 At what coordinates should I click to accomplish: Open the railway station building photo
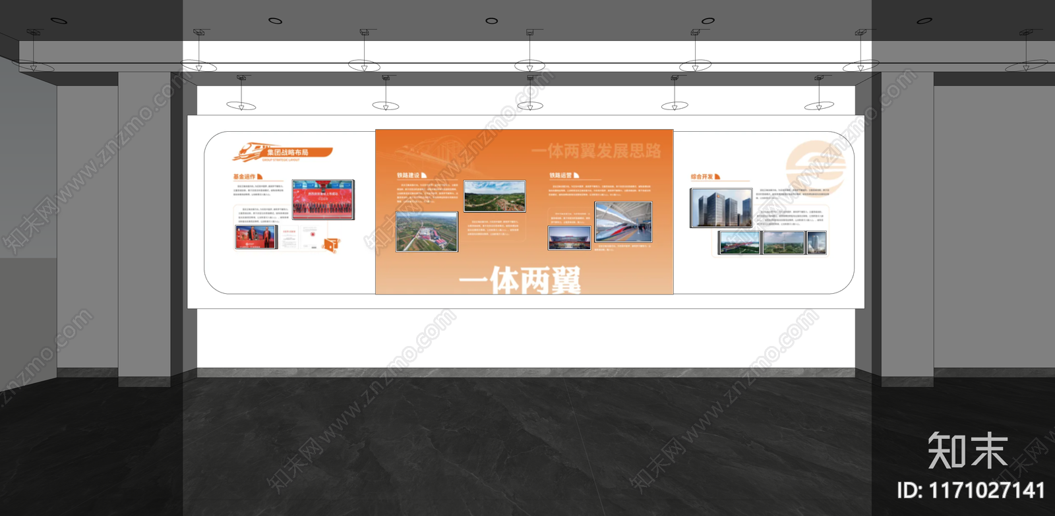[x=570, y=238]
